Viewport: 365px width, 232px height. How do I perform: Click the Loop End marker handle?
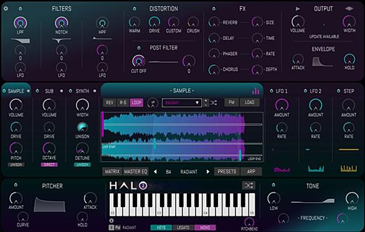(240, 155)
